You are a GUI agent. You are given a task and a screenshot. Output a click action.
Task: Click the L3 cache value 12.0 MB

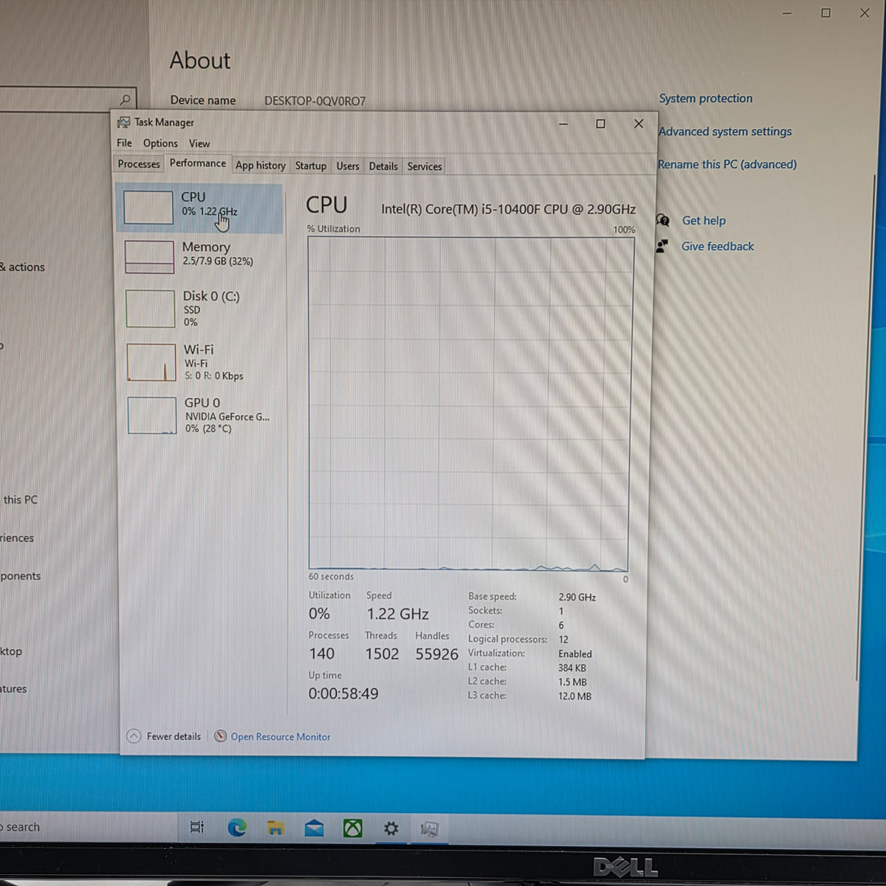(574, 696)
